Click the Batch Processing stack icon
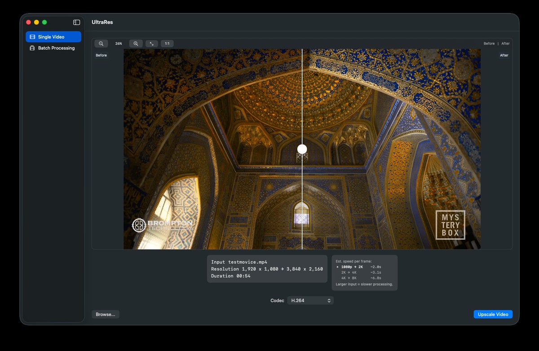 coord(31,48)
